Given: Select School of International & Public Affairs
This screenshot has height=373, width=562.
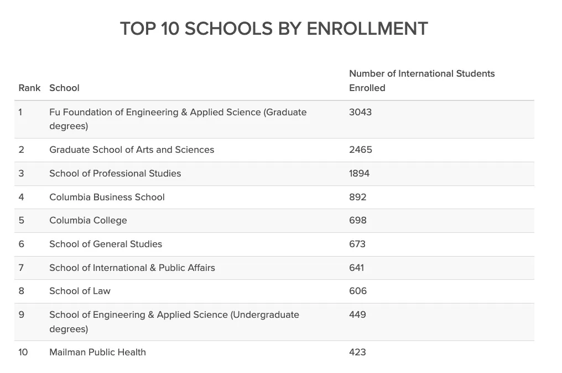Looking at the screenshot, I should (x=132, y=268).
